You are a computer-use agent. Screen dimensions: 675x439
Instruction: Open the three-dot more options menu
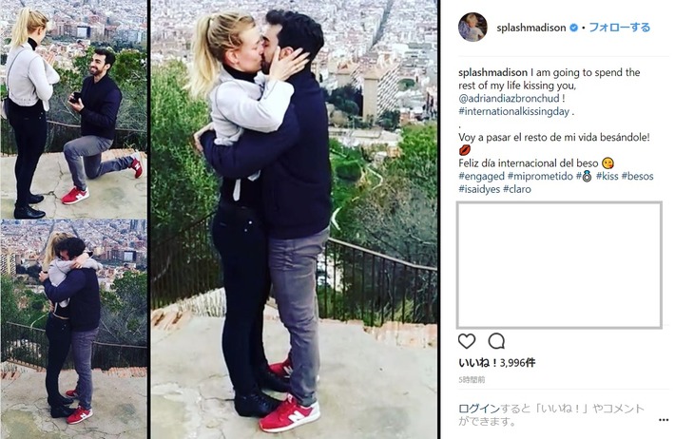[x=664, y=420]
